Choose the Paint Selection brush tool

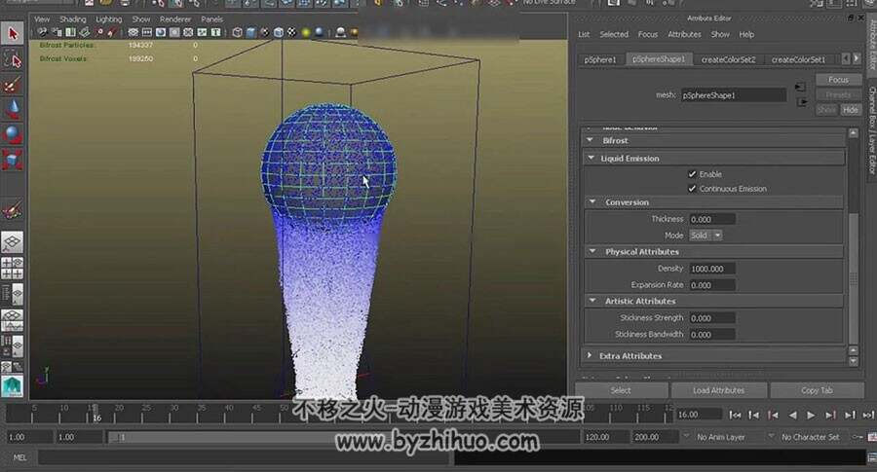click(13, 85)
